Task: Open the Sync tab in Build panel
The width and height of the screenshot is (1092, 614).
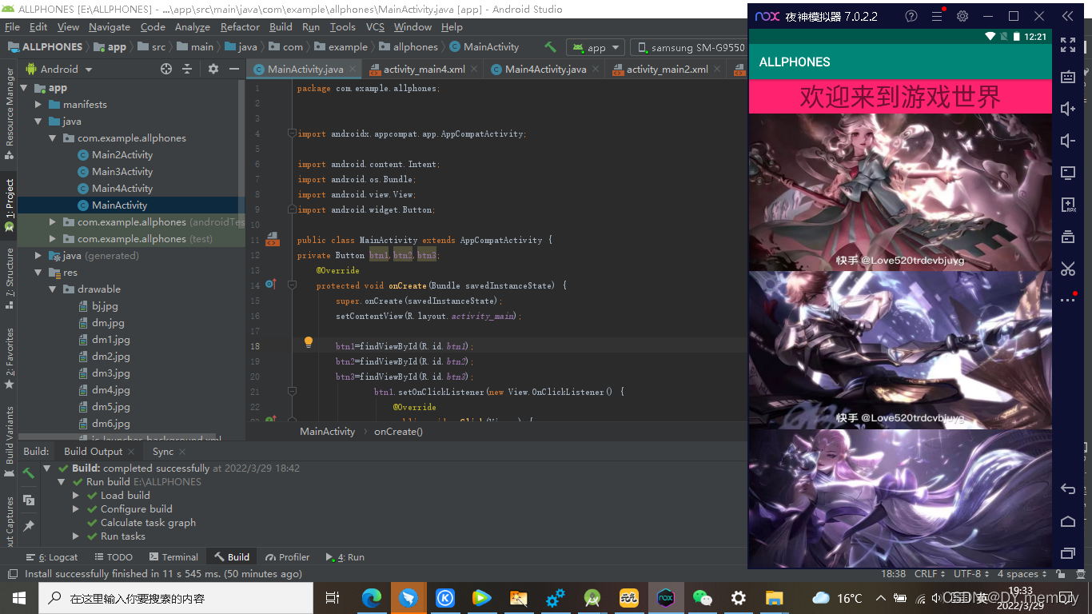Action: [163, 452]
